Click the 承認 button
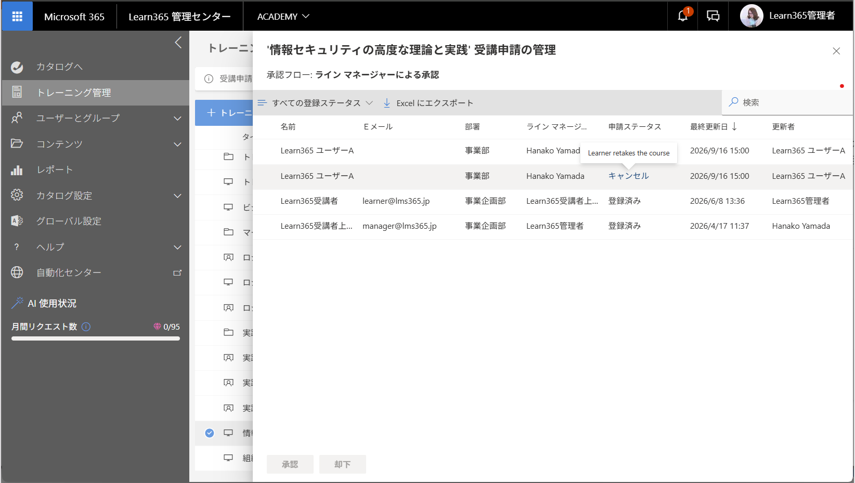Viewport: 855px width, 483px height. 290,464
